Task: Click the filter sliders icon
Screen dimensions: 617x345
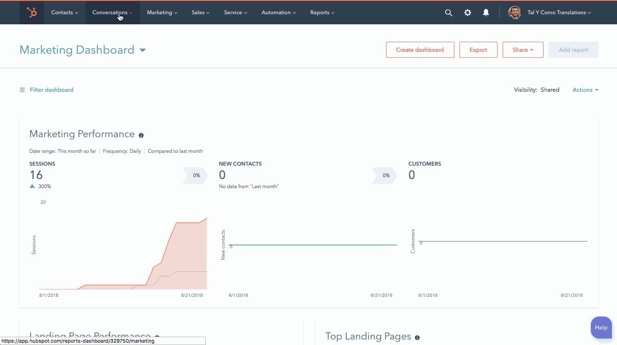Action: [x=22, y=90]
